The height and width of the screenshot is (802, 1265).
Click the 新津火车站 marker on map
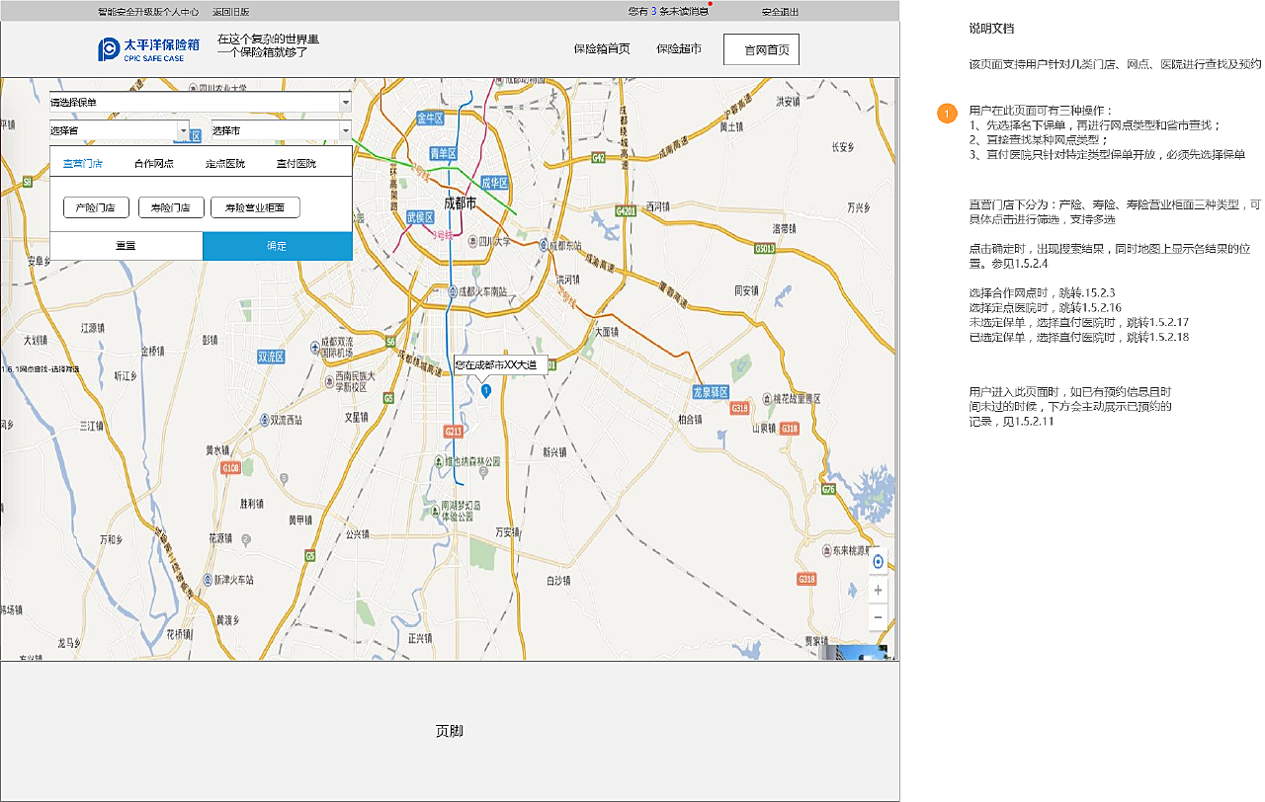[x=209, y=580]
